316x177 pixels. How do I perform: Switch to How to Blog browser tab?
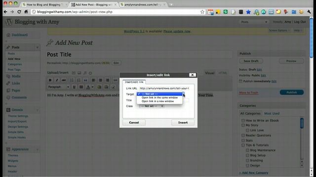click(45, 4)
